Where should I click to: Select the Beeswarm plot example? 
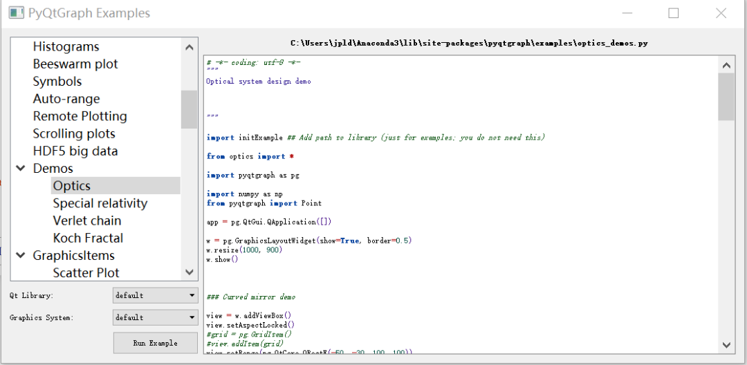[75, 64]
